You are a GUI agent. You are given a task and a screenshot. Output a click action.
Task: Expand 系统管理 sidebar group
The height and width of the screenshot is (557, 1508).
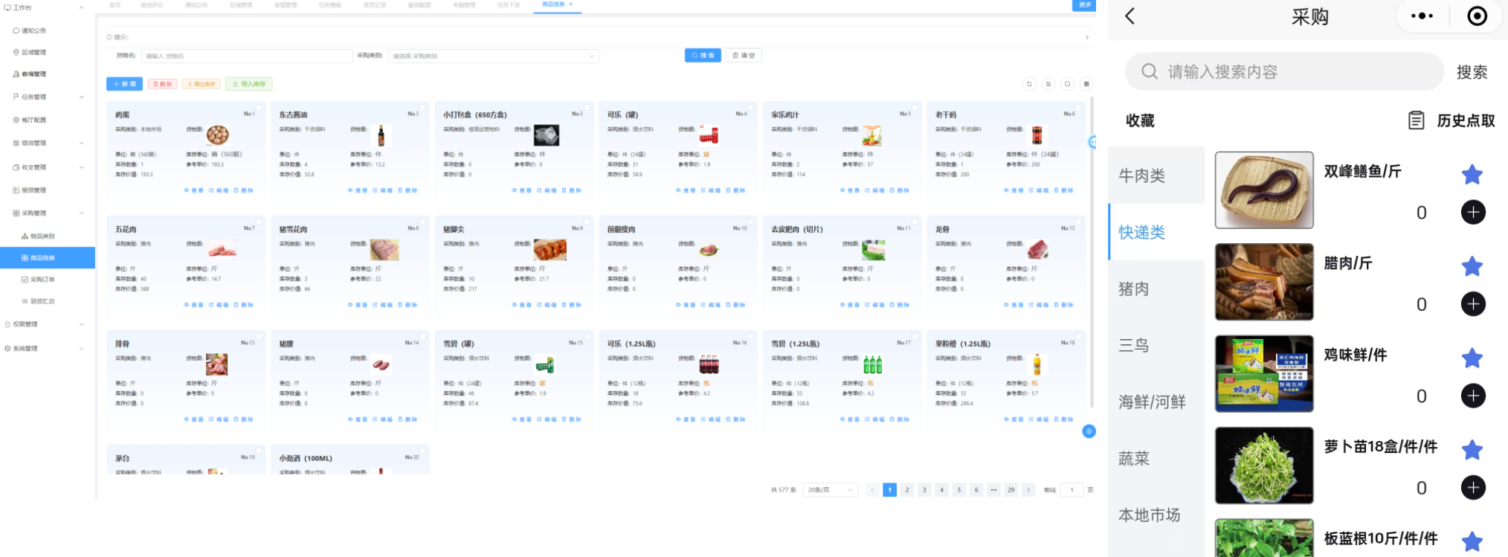tap(82, 348)
